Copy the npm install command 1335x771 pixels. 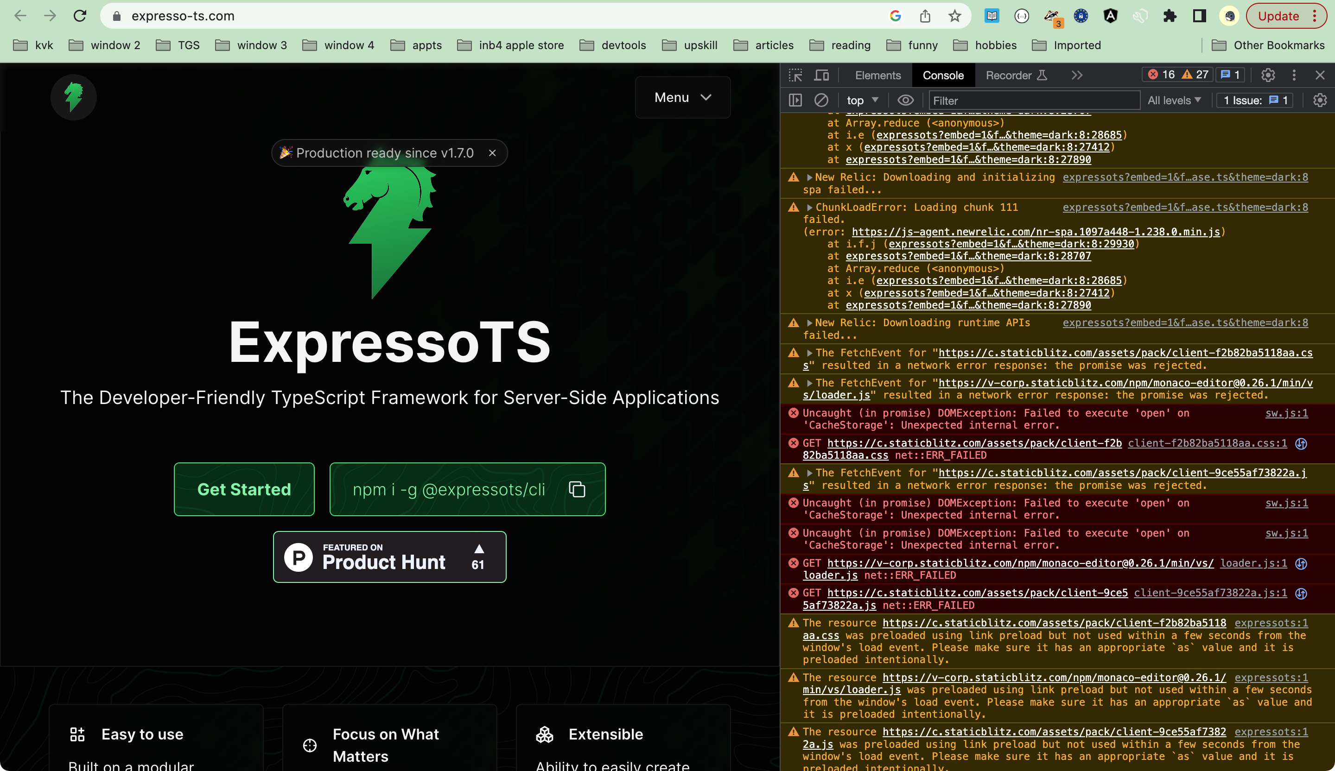pos(577,489)
